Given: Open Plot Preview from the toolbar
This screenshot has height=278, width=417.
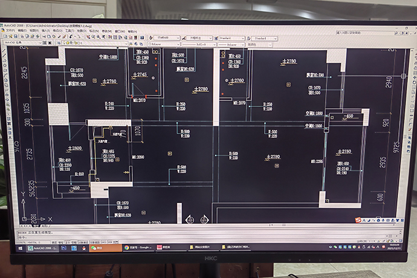Looking at the screenshot, I should tap(27, 36).
